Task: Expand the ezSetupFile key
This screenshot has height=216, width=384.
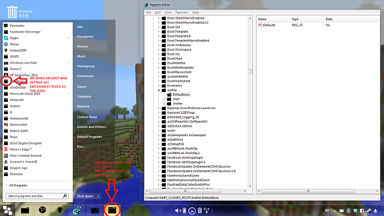Action: coord(159,144)
